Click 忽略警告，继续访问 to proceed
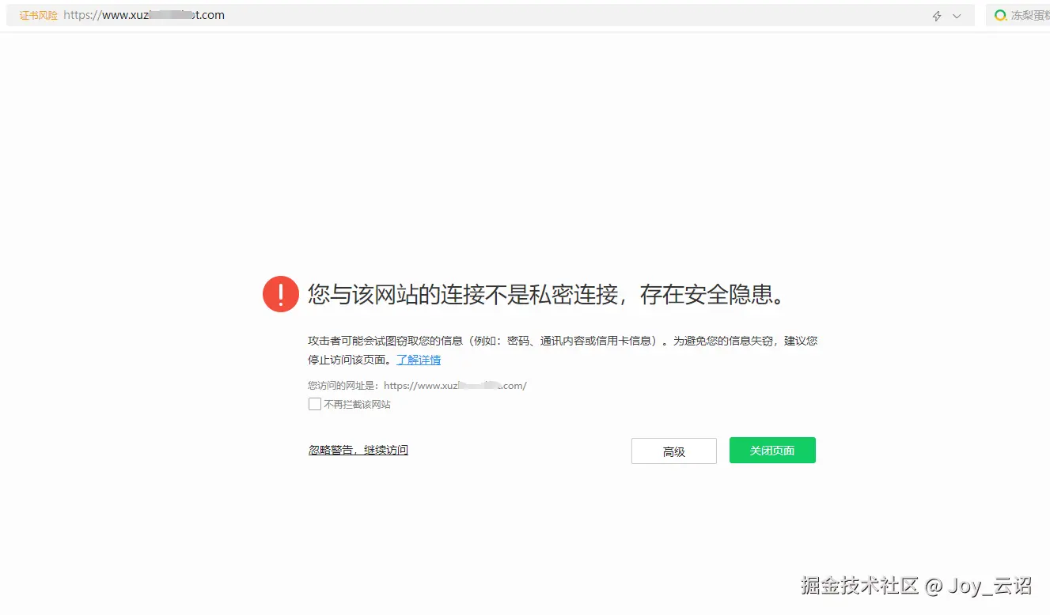1050x615 pixels. pyautogui.click(x=358, y=449)
